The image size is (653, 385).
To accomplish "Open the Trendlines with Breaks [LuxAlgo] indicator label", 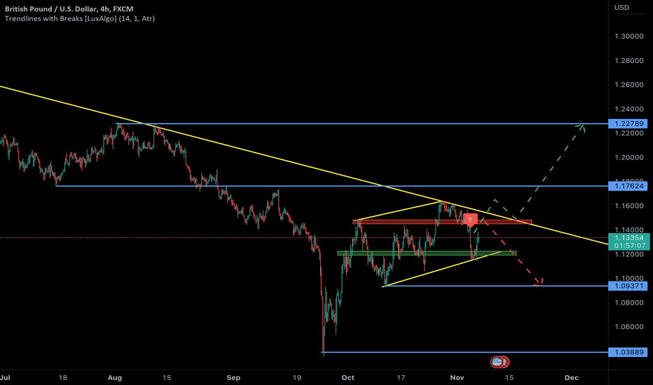I will point(80,18).
